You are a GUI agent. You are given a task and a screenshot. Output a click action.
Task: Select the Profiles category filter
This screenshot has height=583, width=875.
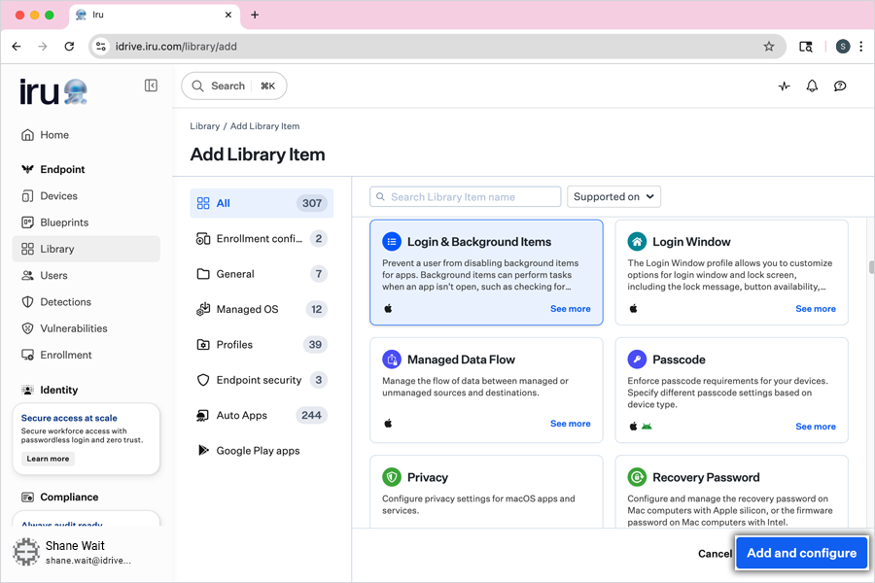[234, 344]
